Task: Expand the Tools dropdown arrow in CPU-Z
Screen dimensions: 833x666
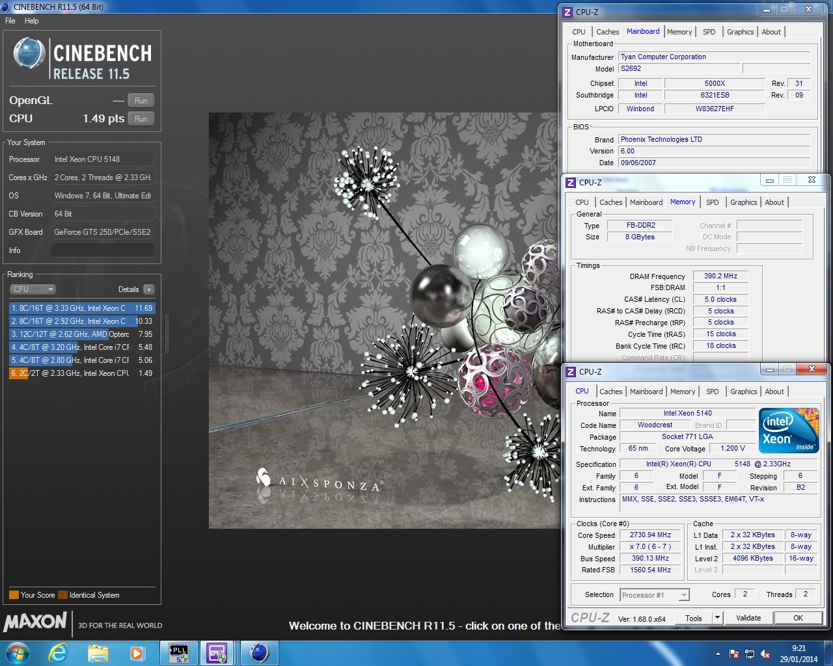Action: pyautogui.click(x=718, y=618)
